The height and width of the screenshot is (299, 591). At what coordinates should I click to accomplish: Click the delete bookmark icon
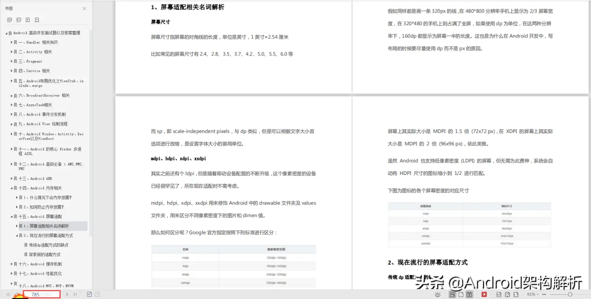pos(37,20)
